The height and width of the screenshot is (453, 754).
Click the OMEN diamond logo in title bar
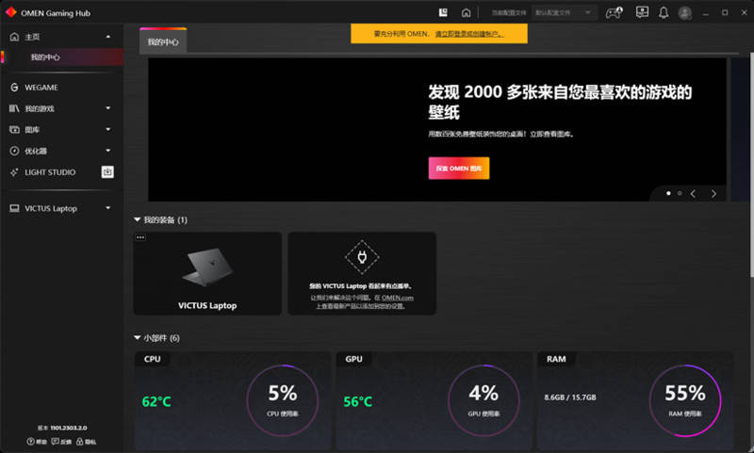pos(10,13)
